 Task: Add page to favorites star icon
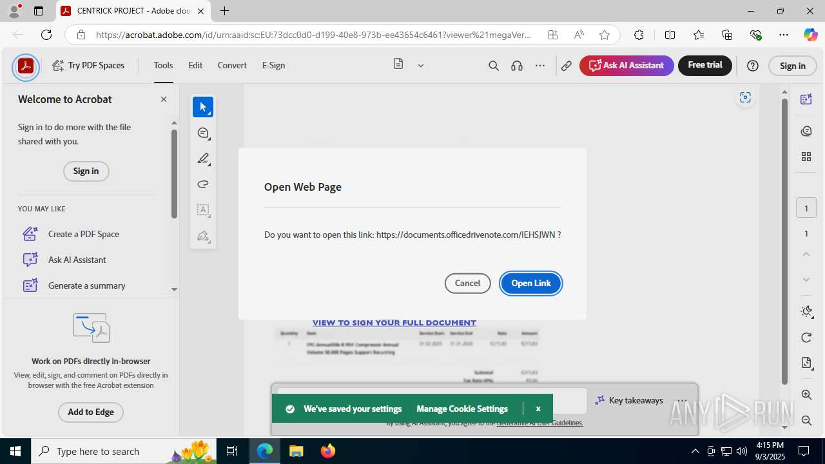click(x=604, y=35)
